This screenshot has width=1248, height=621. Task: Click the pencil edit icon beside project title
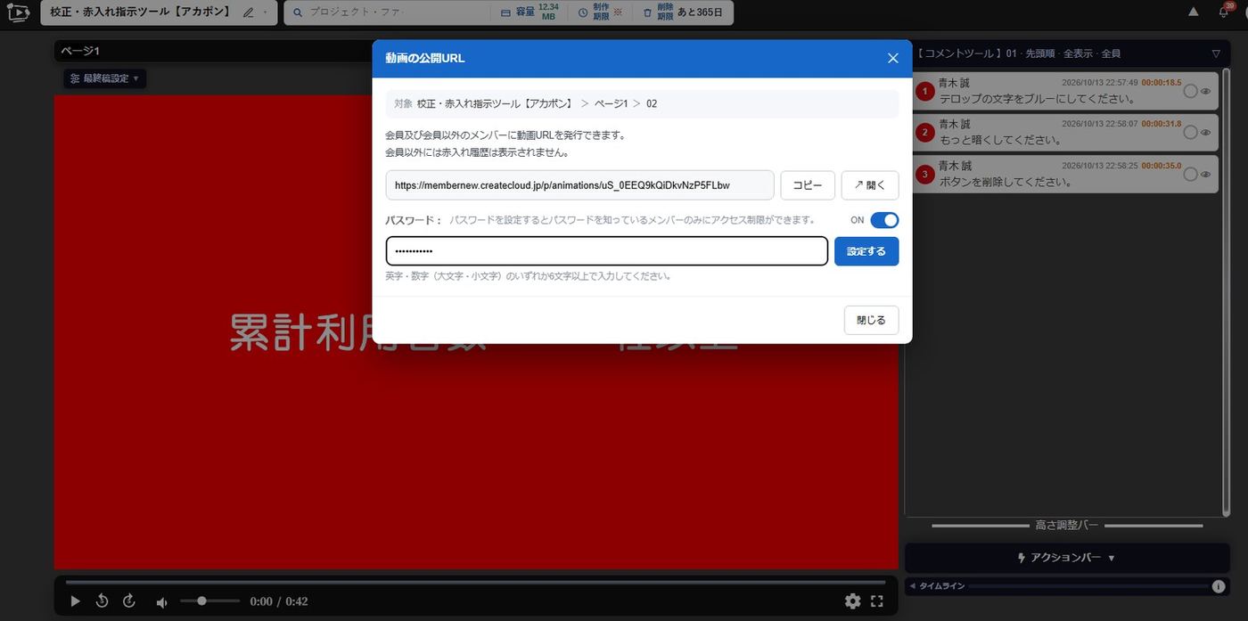[x=248, y=12]
